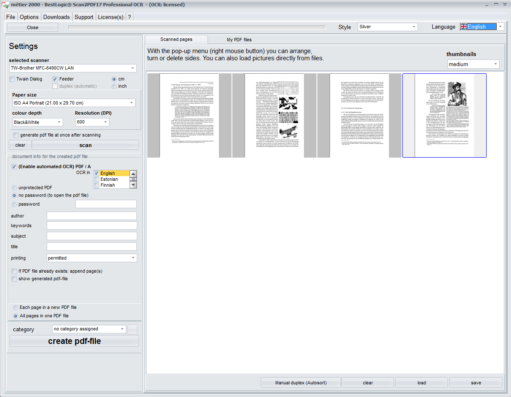Open the Downloads menu
The height and width of the screenshot is (397, 511).
56,17
